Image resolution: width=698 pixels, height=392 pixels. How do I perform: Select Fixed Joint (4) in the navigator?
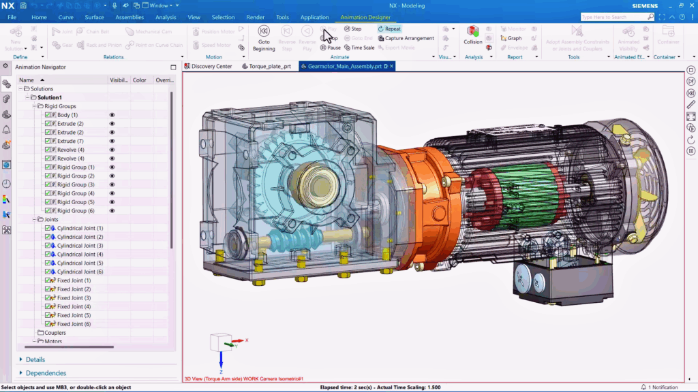click(x=74, y=307)
